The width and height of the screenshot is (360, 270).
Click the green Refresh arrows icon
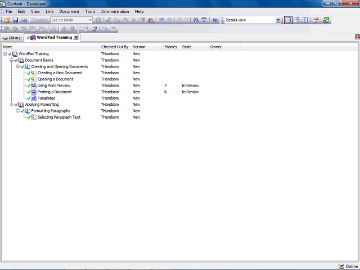pos(326,20)
